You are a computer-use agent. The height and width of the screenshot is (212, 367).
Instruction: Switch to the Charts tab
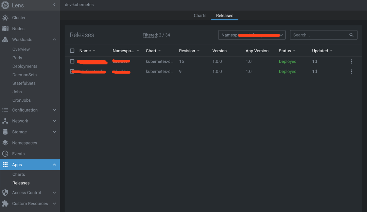click(x=200, y=16)
